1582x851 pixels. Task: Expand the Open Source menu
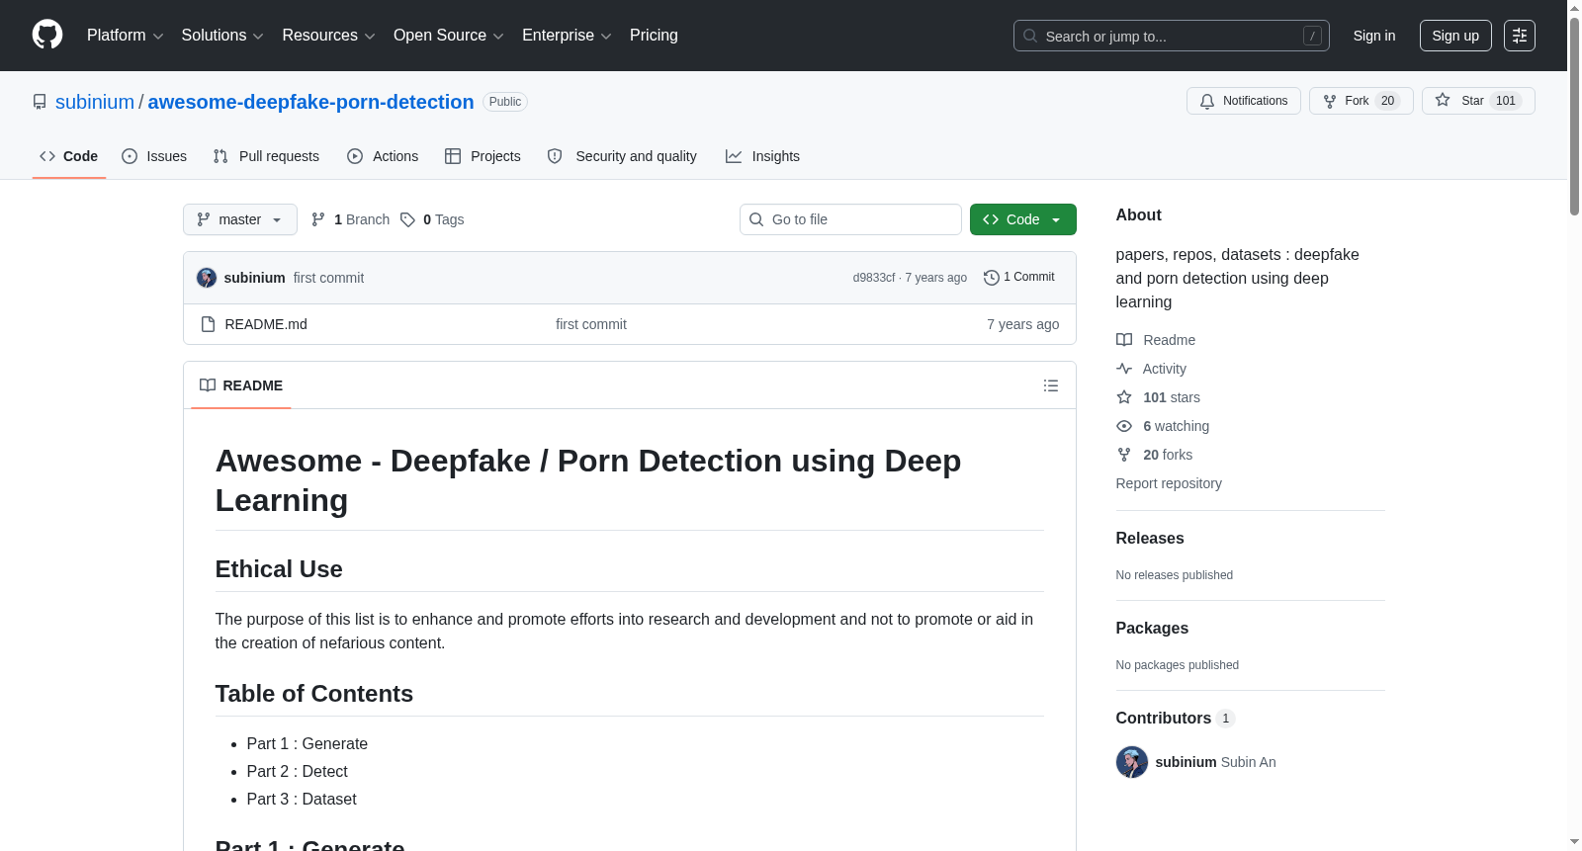pos(448,36)
